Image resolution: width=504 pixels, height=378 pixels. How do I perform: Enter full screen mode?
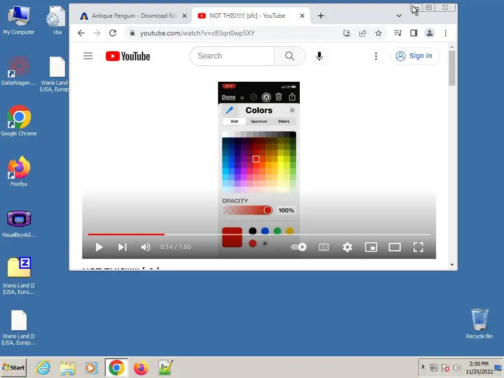tap(418, 247)
